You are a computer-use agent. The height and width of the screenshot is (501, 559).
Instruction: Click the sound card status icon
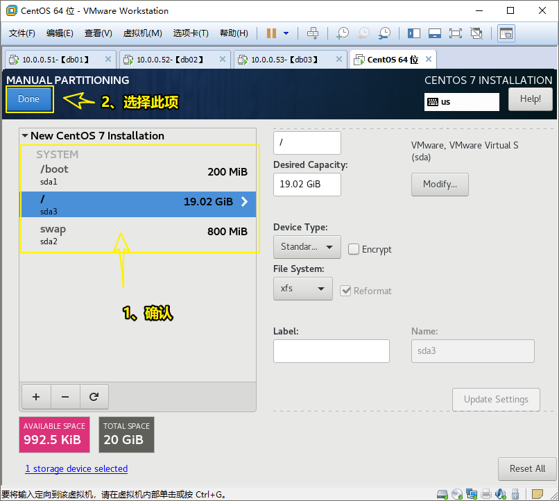tap(501, 494)
